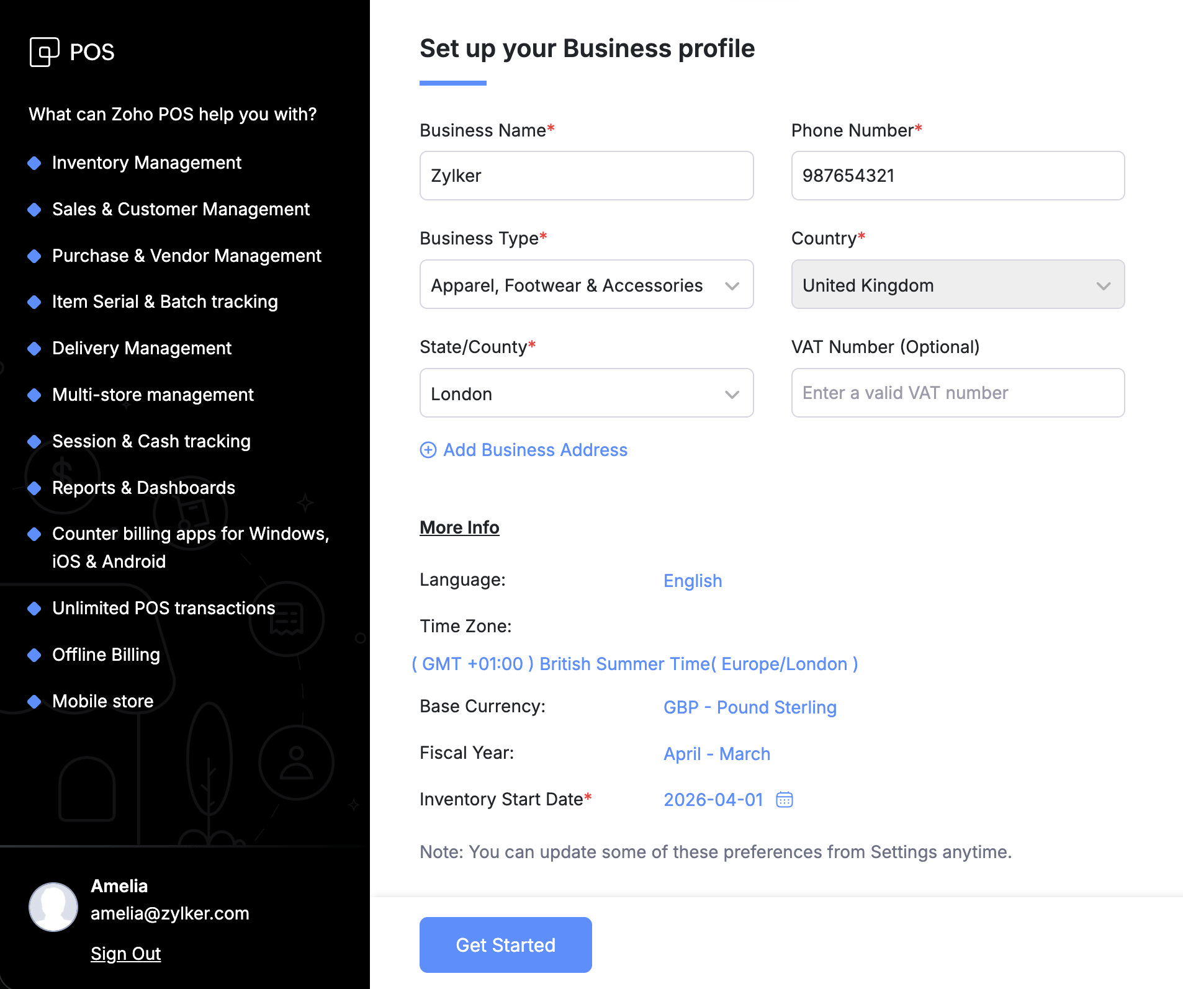Click the Country field chevron arrow
This screenshot has height=989, width=1183.
1103,286
